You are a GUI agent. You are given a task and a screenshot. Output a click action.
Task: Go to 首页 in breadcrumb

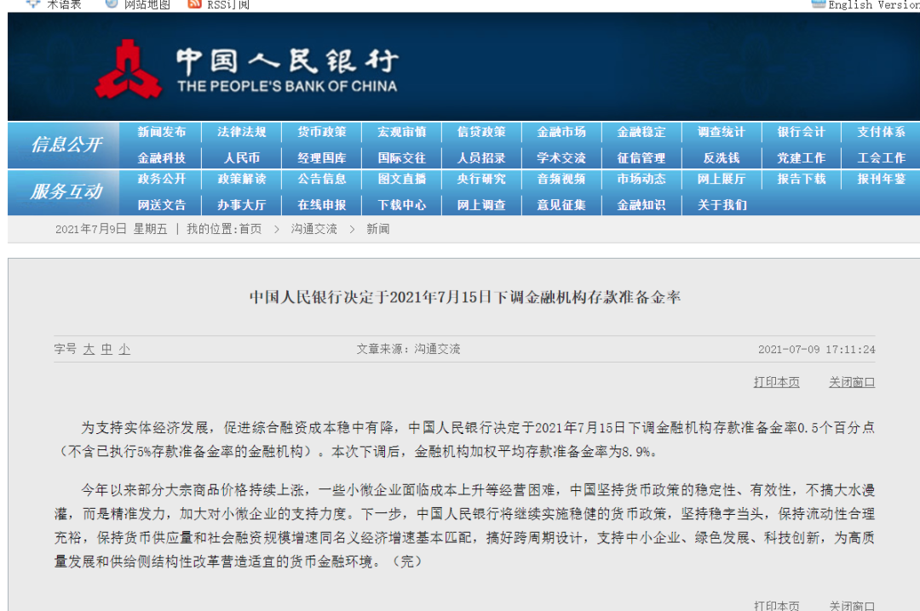click(x=250, y=229)
